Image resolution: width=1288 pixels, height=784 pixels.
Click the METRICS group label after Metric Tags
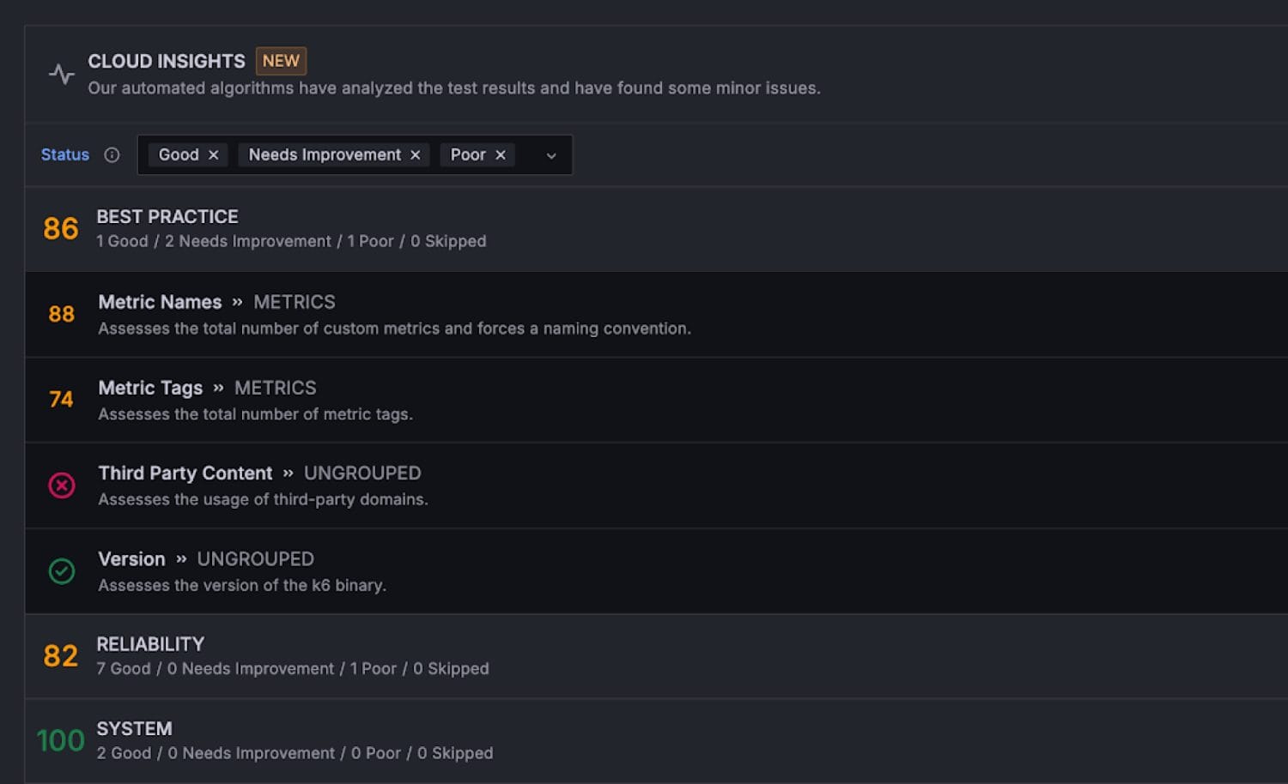[x=276, y=388]
